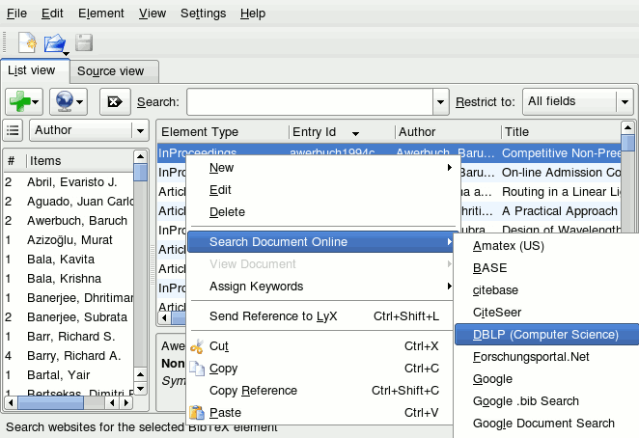639x438 pixels.
Task: Select Azizoğlu, Murat in author list
Action: 69,240
